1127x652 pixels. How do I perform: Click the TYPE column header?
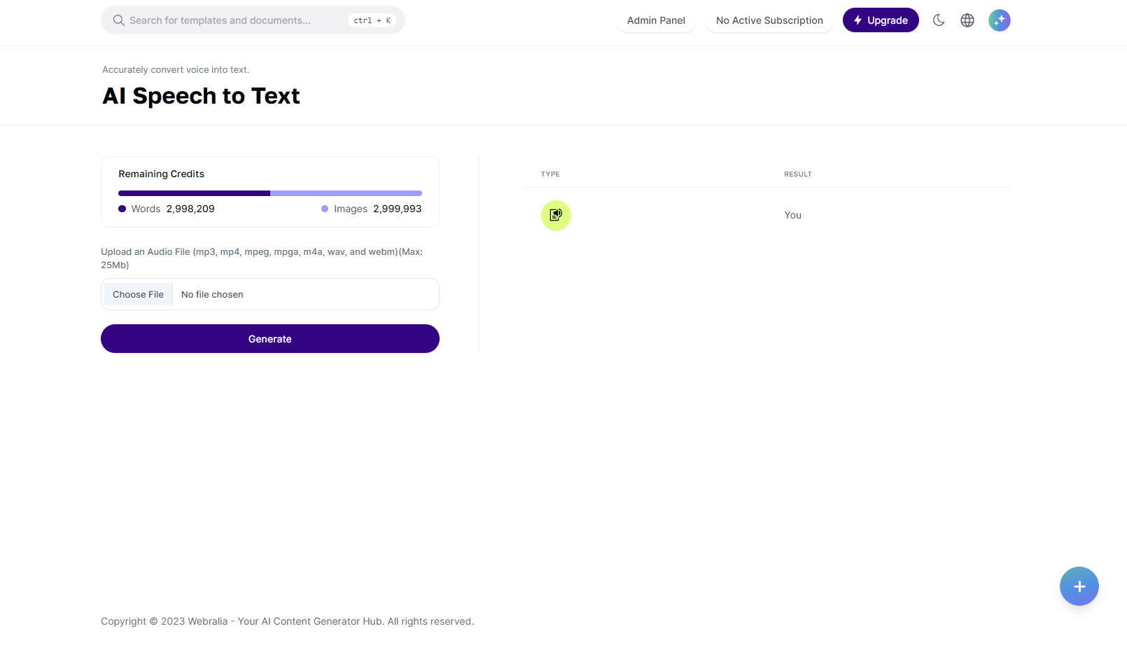click(x=550, y=174)
